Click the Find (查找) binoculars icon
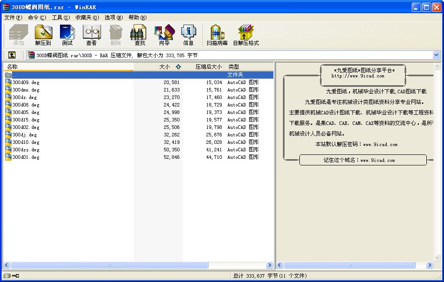Image resolution: width=444 pixels, height=282 pixels. click(x=140, y=35)
